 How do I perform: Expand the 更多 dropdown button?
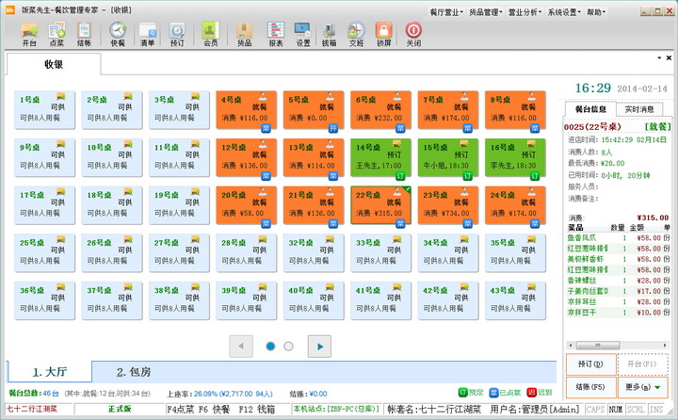643,387
